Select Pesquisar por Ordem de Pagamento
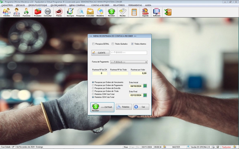The width and height of the screenshot is (239, 149). click(x=93, y=85)
